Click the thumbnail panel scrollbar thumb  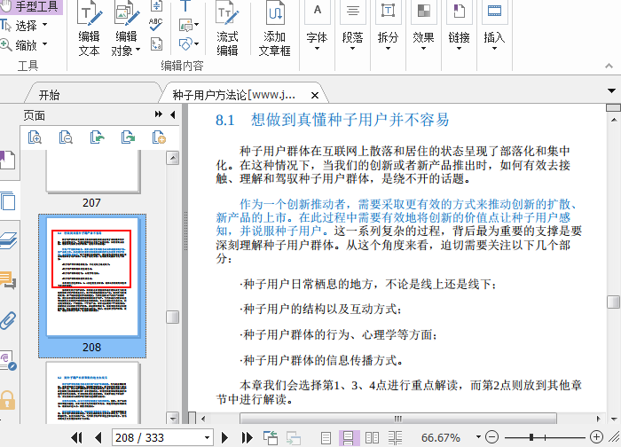tap(172, 317)
